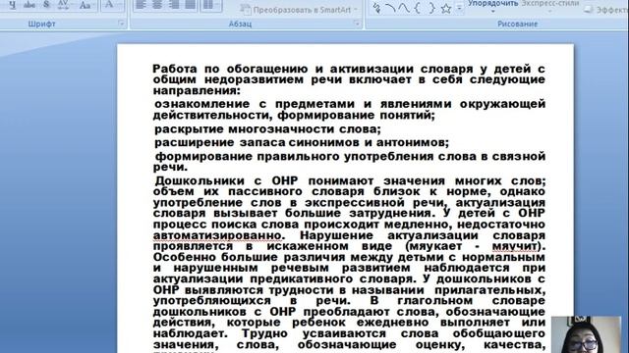
Task: Expand the shapes gallery list
Action: [460, 9]
